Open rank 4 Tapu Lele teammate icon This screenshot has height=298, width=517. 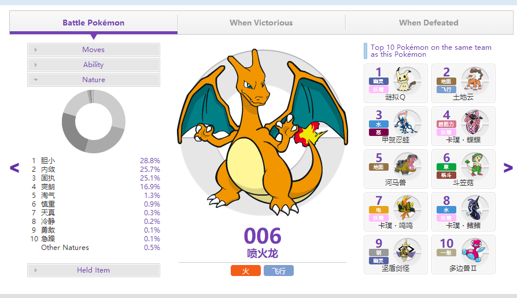(474, 123)
